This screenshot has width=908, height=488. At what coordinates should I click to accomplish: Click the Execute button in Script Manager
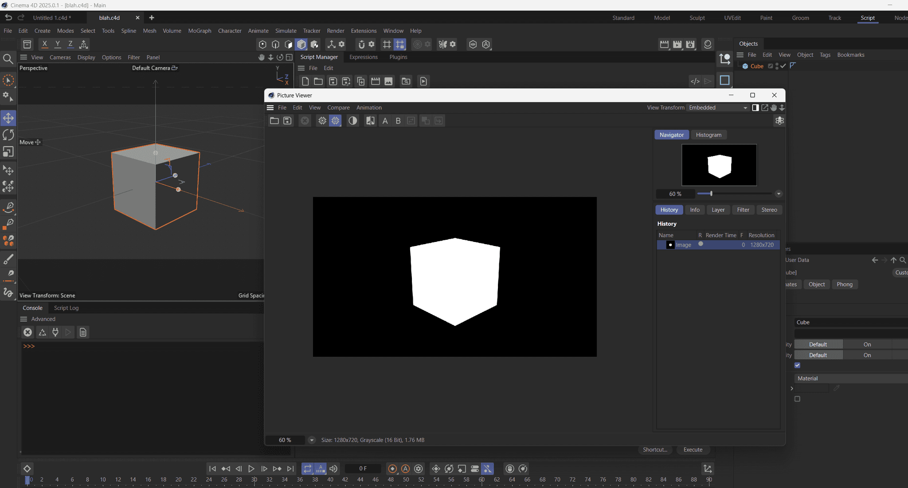[693, 449]
